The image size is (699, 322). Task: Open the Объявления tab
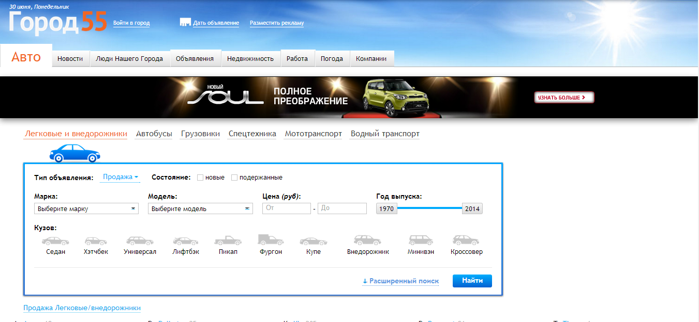[x=195, y=59]
